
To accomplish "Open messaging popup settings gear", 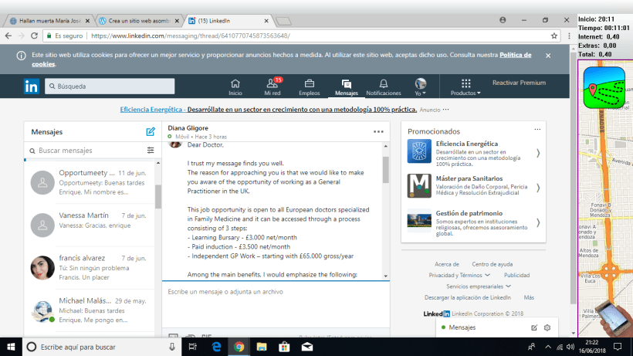I will click(x=547, y=328).
